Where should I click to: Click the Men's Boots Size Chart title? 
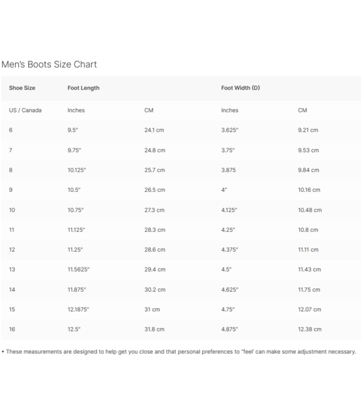tap(49, 64)
